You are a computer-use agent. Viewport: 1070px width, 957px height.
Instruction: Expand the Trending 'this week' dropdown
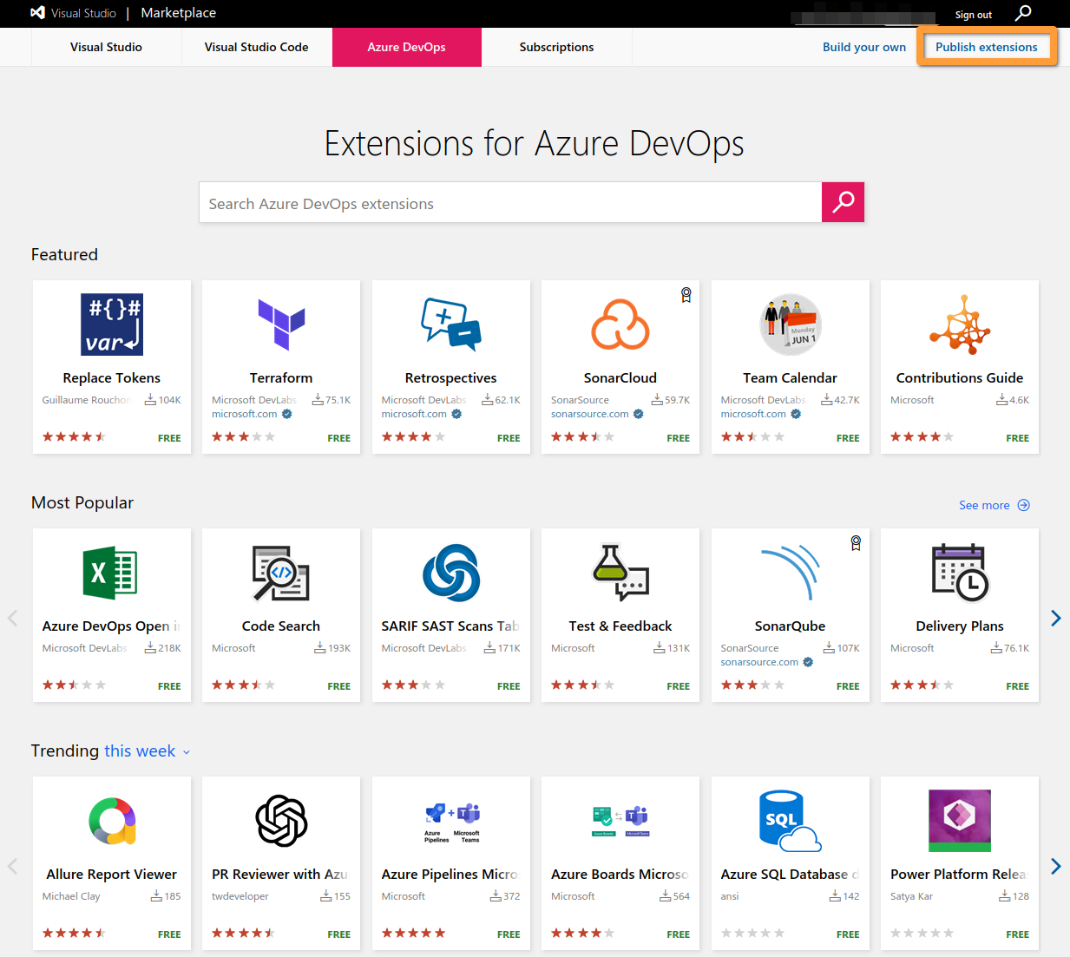point(147,751)
